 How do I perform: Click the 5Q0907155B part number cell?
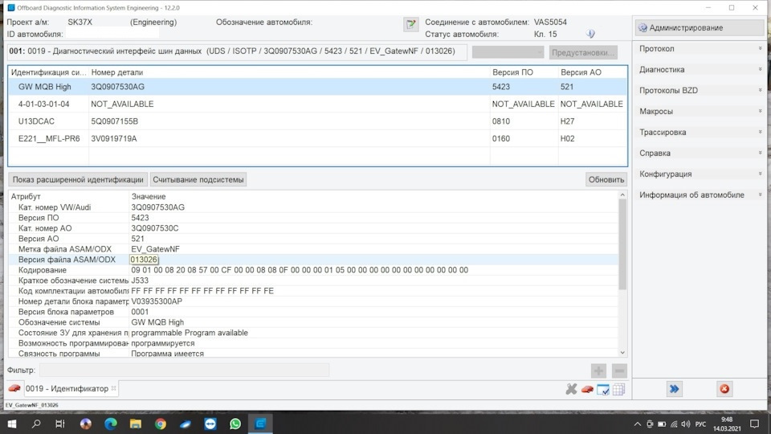(115, 121)
